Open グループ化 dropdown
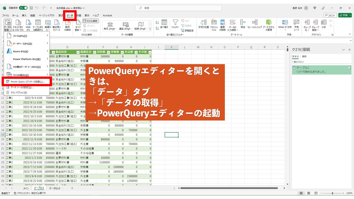Screen dimensions: 354x199 tap(307, 25)
